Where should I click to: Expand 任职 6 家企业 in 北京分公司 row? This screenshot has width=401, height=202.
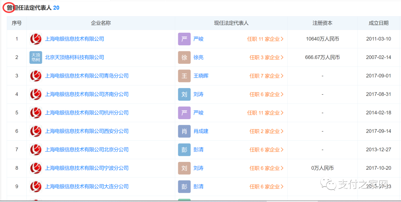(267, 150)
